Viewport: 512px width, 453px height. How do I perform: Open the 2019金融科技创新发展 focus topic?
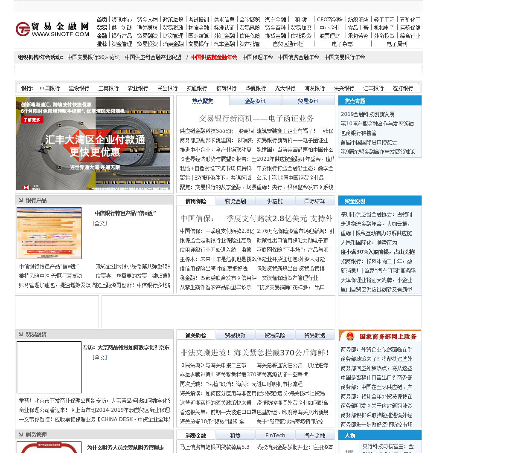point(368,114)
